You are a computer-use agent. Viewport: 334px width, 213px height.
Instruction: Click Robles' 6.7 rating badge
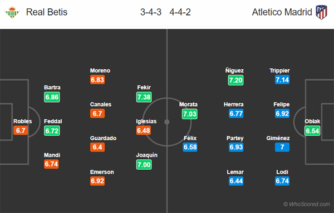tap(21, 130)
